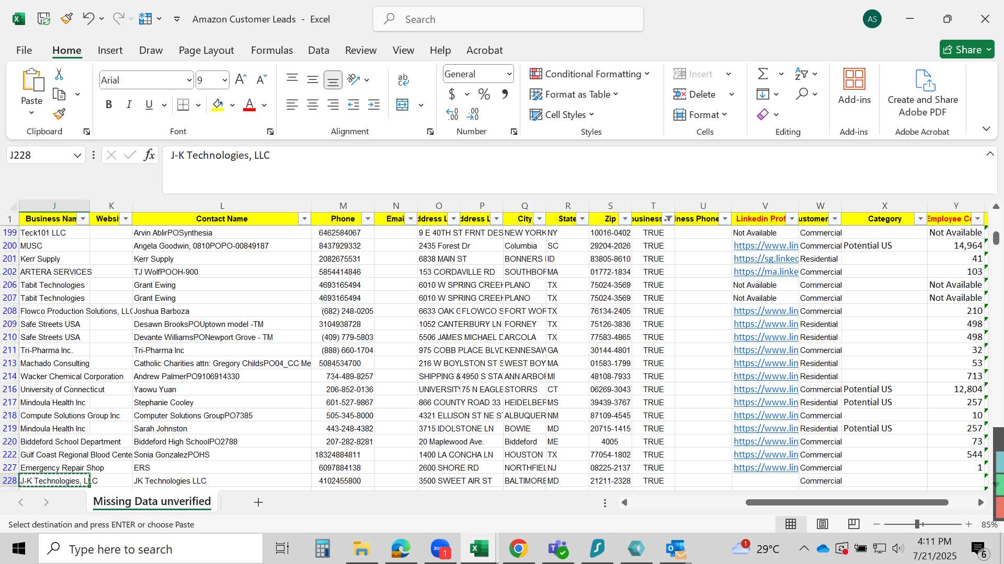Expand Conditional Formatting menu
The image size is (1004, 564).
(589, 74)
